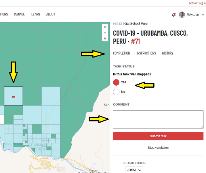Screen dimensions: 206x173
Task: Open the JOSM editor dropdown
Action: (x=134, y=170)
